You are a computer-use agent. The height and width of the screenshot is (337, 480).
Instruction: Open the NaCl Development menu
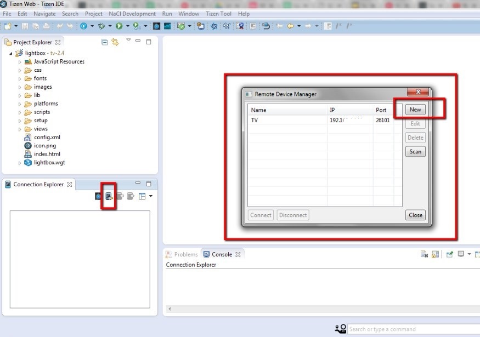(132, 14)
